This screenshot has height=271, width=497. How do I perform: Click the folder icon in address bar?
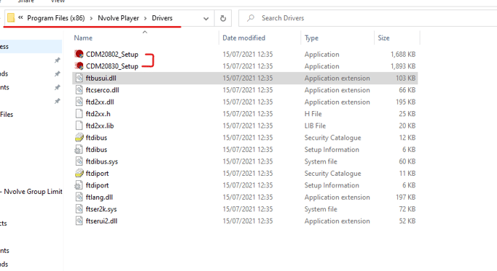click(11, 18)
